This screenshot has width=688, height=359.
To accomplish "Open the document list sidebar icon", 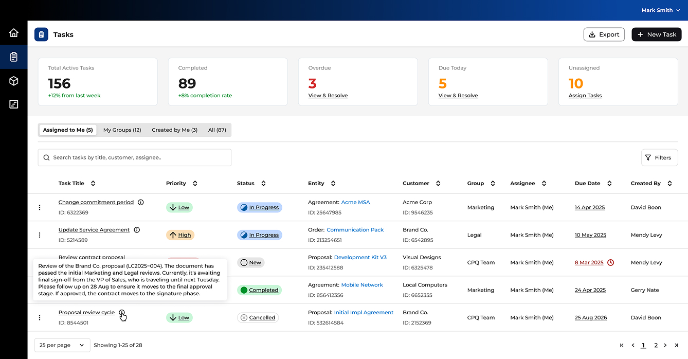I will tap(14, 104).
